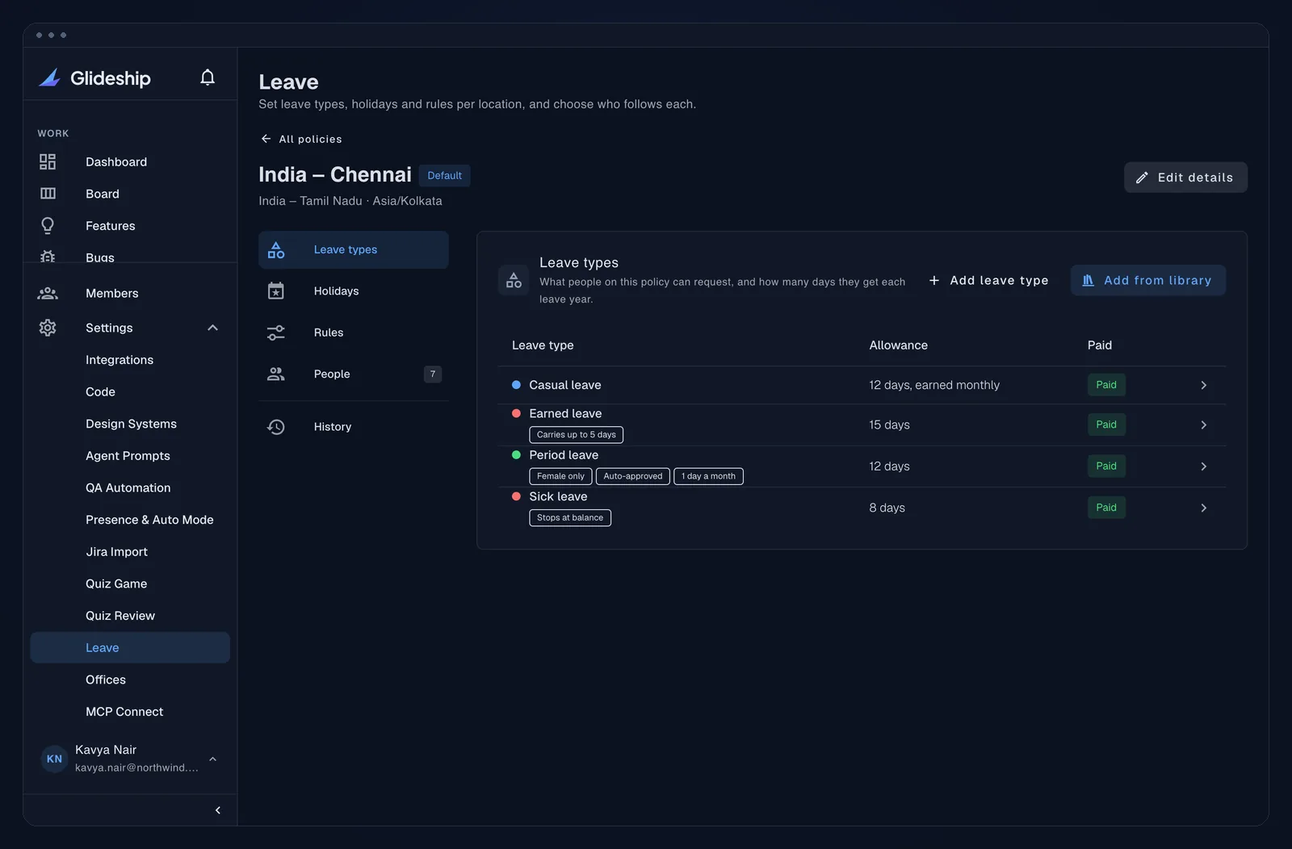1292x849 pixels.
Task: Click the Settings gear icon
Action: pyautogui.click(x=48, y=328)
